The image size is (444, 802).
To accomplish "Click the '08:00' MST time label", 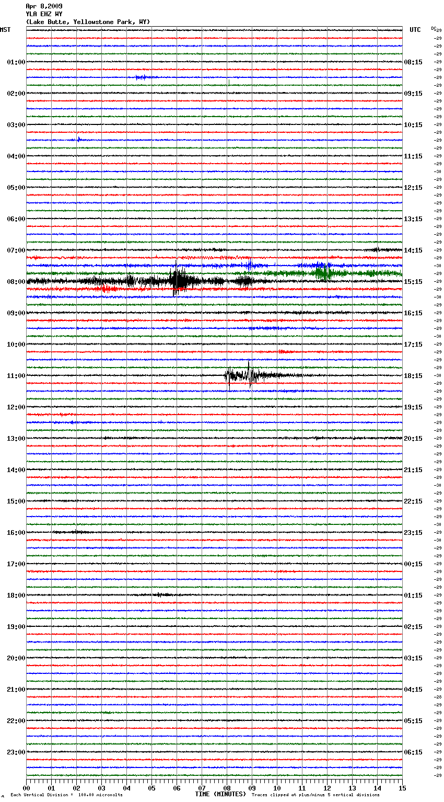I will pos(16,282).
